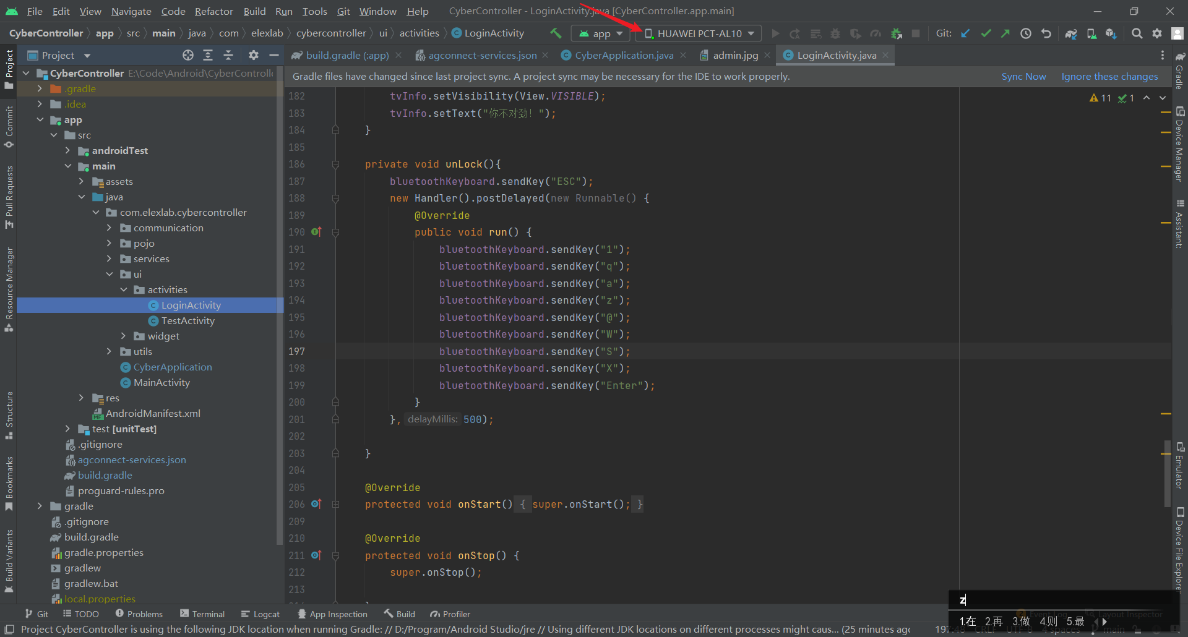Expand the widget package
This screenshot has width=1188, height=637.
coord(123,336)
